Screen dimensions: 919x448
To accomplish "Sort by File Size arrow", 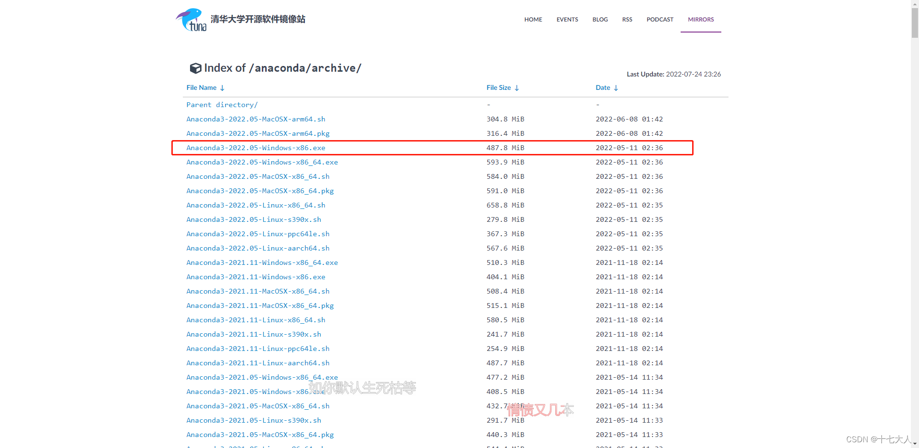I will (517, 88).
